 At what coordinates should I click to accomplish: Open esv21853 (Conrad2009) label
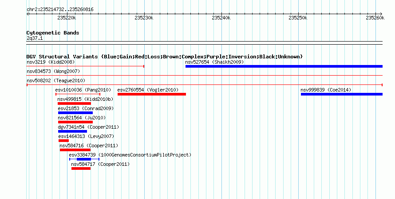[86, 108]
